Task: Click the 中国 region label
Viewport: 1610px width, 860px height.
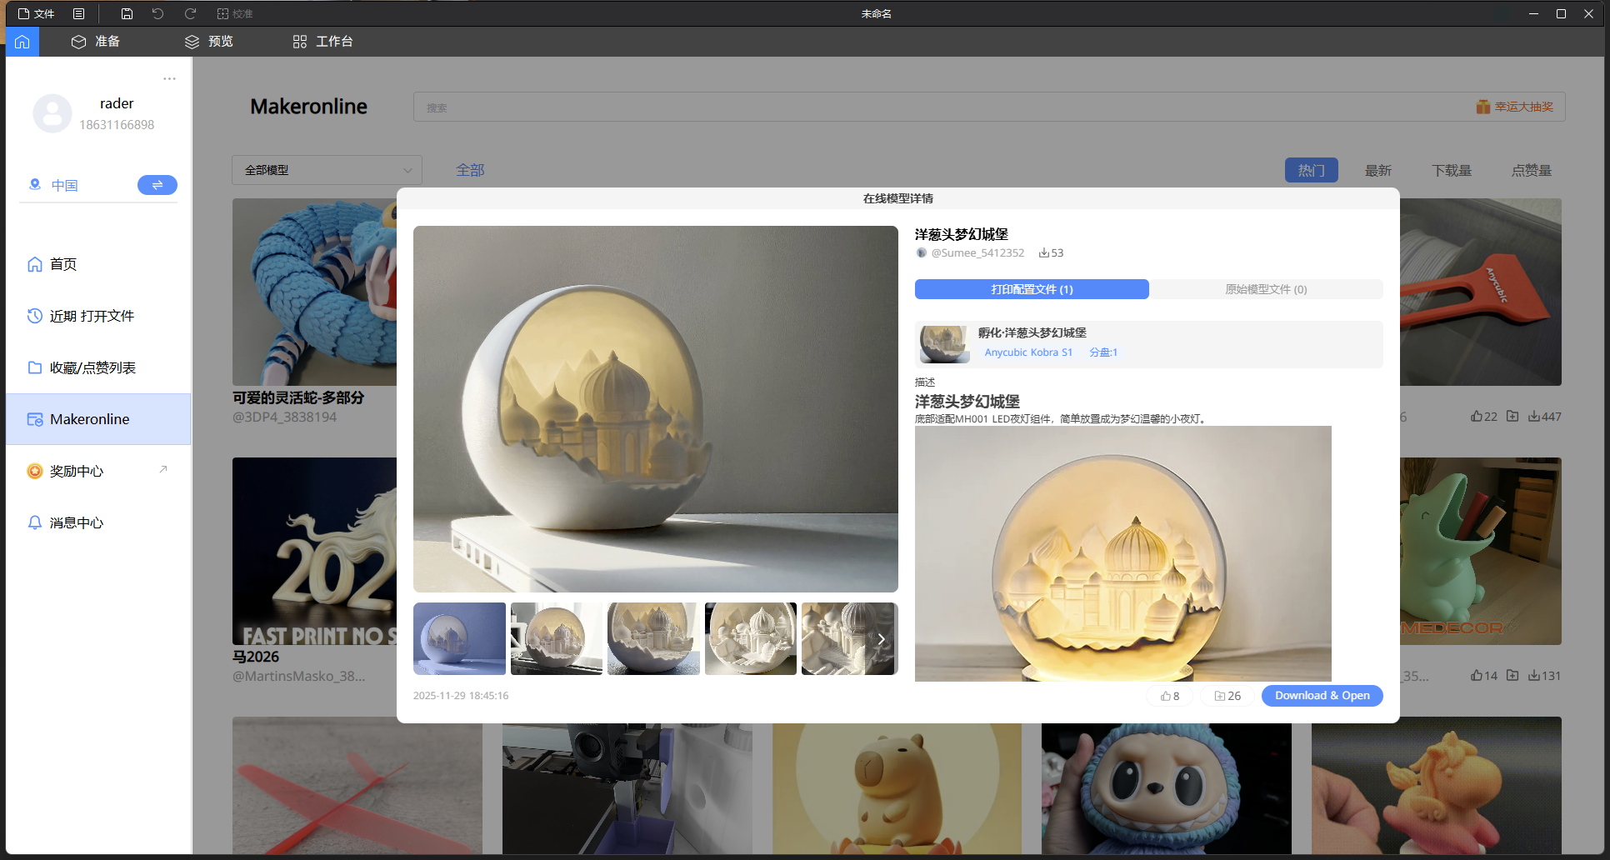Action: pos(65,185)
